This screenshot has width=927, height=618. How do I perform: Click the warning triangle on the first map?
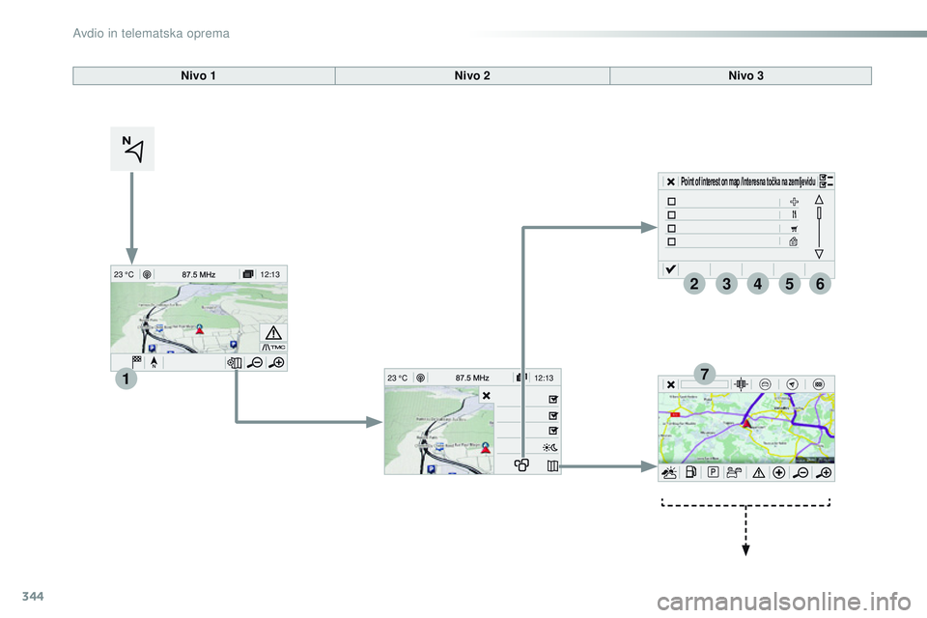273,333
